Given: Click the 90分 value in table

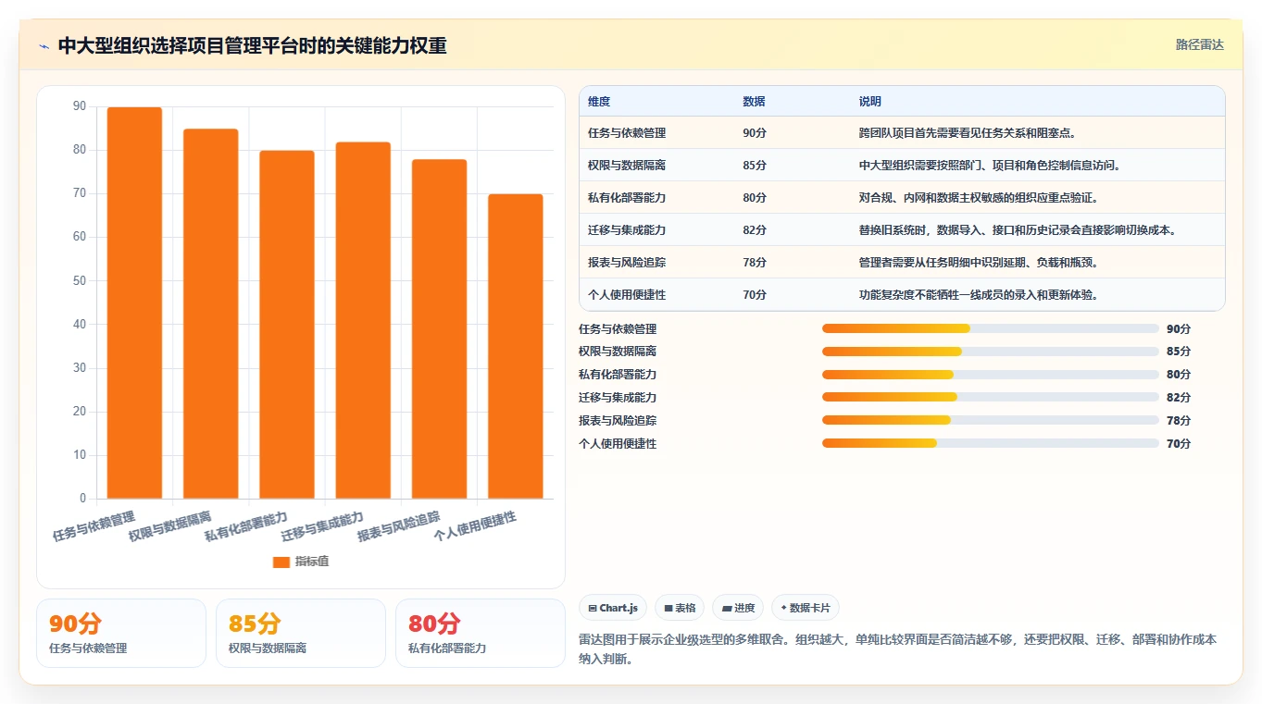Looking at the screenshot, I should (755, 133).
